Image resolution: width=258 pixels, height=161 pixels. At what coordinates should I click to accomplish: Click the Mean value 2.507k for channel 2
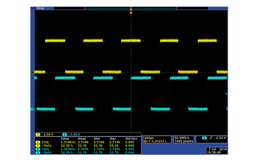click(x=83, y=149)
